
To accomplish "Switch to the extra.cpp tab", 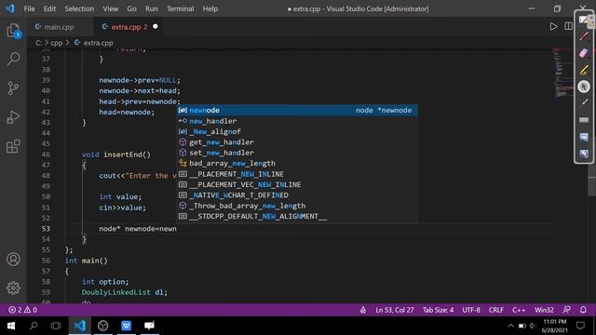I will pos(129,27).
